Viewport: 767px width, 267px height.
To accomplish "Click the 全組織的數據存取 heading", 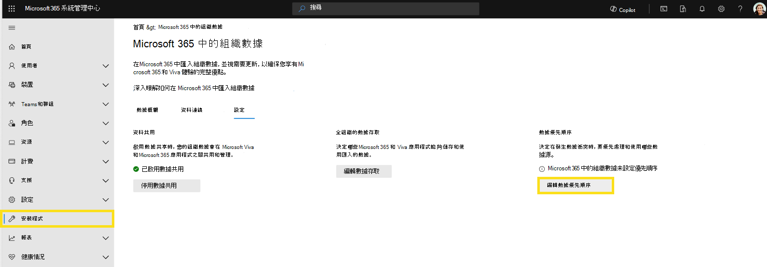I will pyautogui.click(x=358, y=133).
